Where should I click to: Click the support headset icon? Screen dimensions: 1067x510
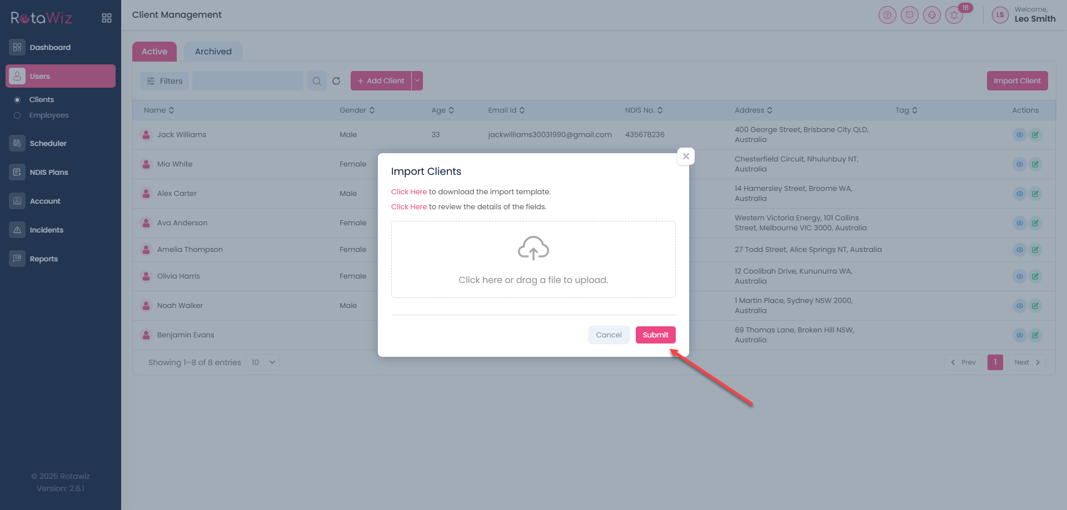click(x=931, y=15)
